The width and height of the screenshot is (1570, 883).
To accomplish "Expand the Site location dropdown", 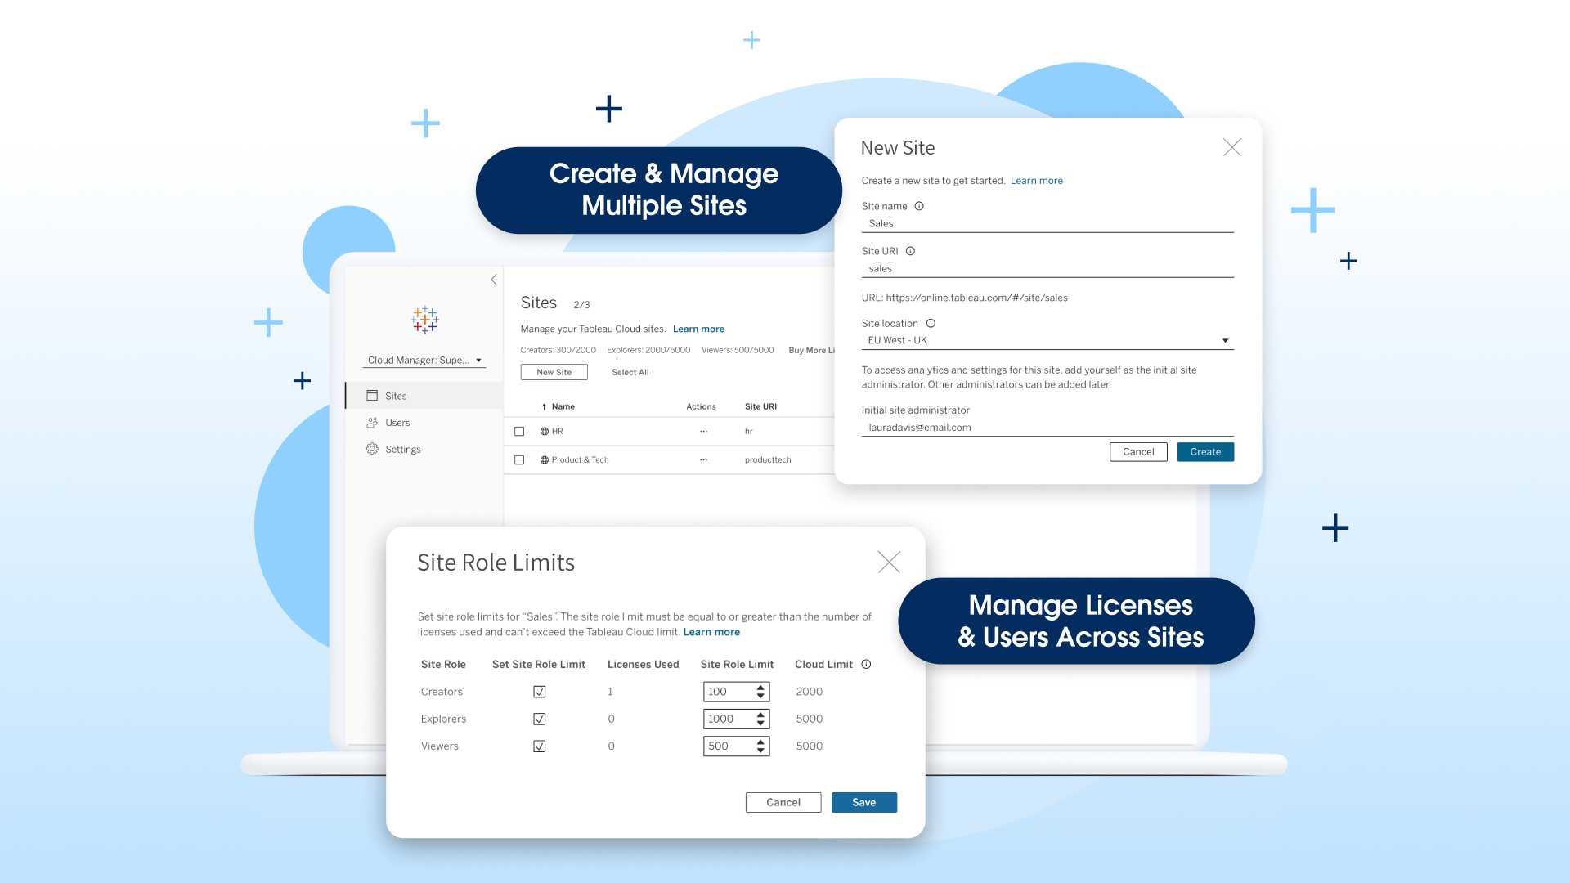I will point(1225,341).
